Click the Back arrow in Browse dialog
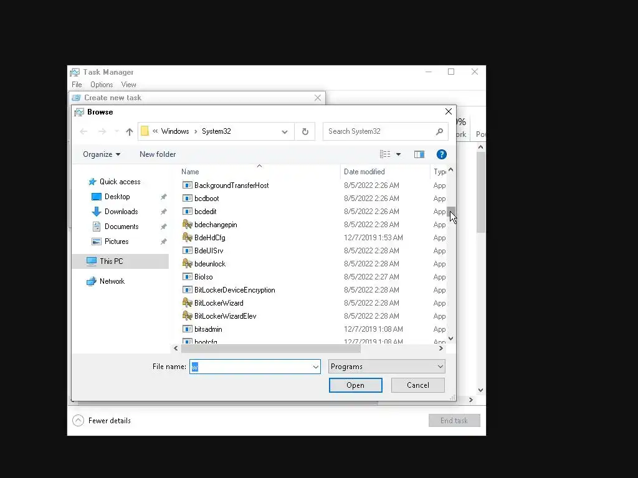 coord(84,131)
